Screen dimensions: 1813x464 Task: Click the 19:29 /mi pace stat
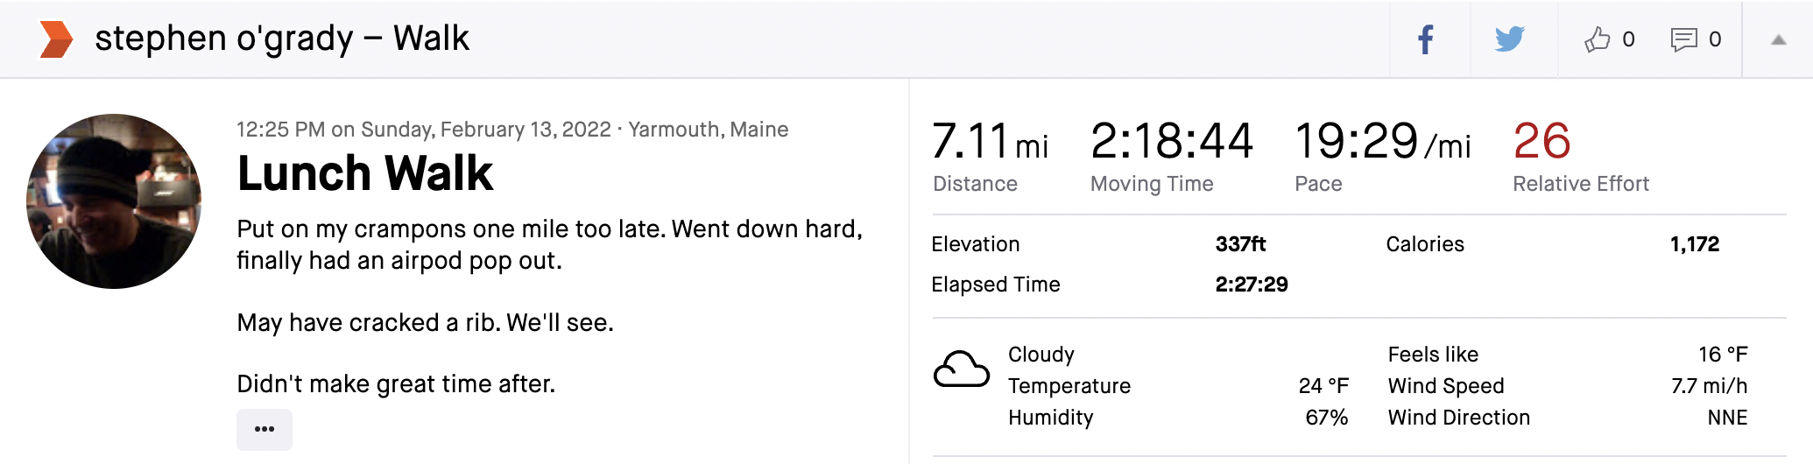(x=1381, y=141)
